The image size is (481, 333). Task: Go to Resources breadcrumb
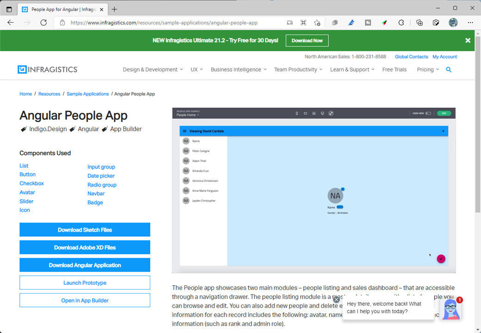pyautogui.click(x=49, y=94)
